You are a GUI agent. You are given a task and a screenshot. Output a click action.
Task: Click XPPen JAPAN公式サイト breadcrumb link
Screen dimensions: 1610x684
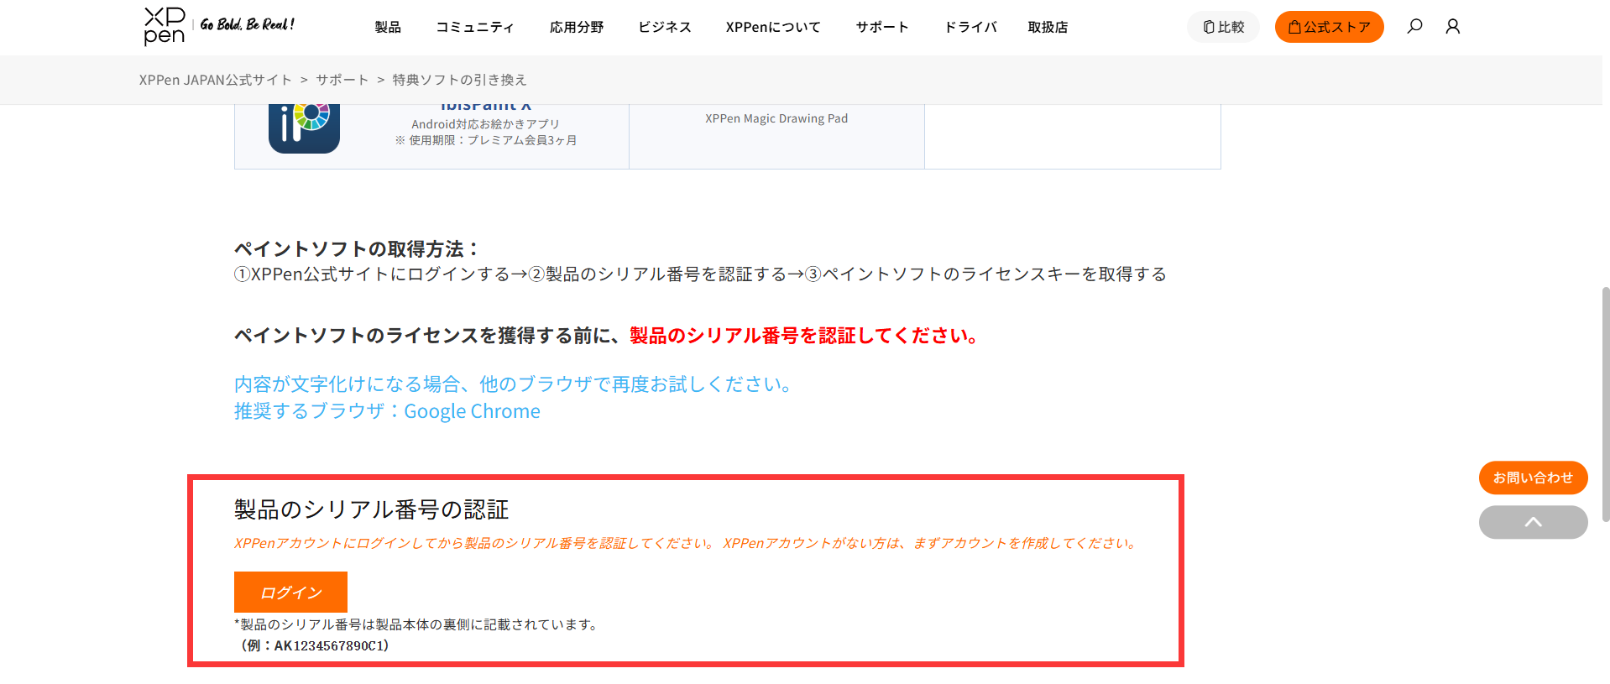(216, 80)
